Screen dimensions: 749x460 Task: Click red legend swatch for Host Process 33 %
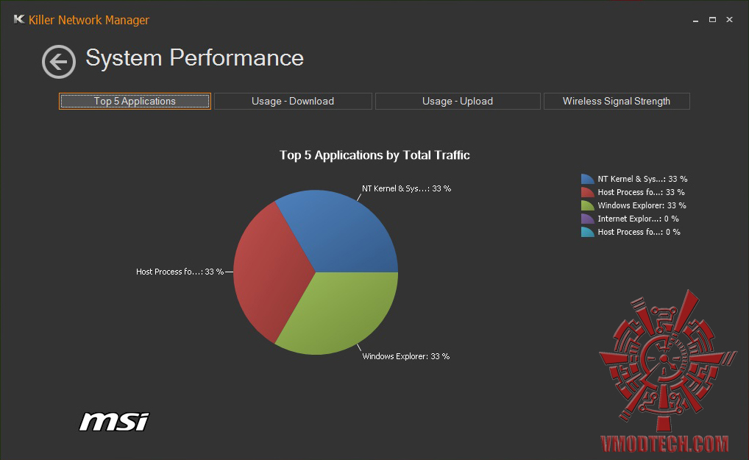tap(587, 192)
